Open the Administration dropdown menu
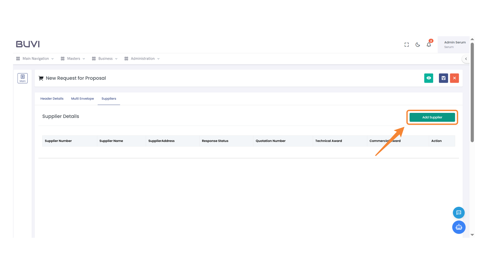Viewport: 488px width, 274px height. click(x=142, y=59)
